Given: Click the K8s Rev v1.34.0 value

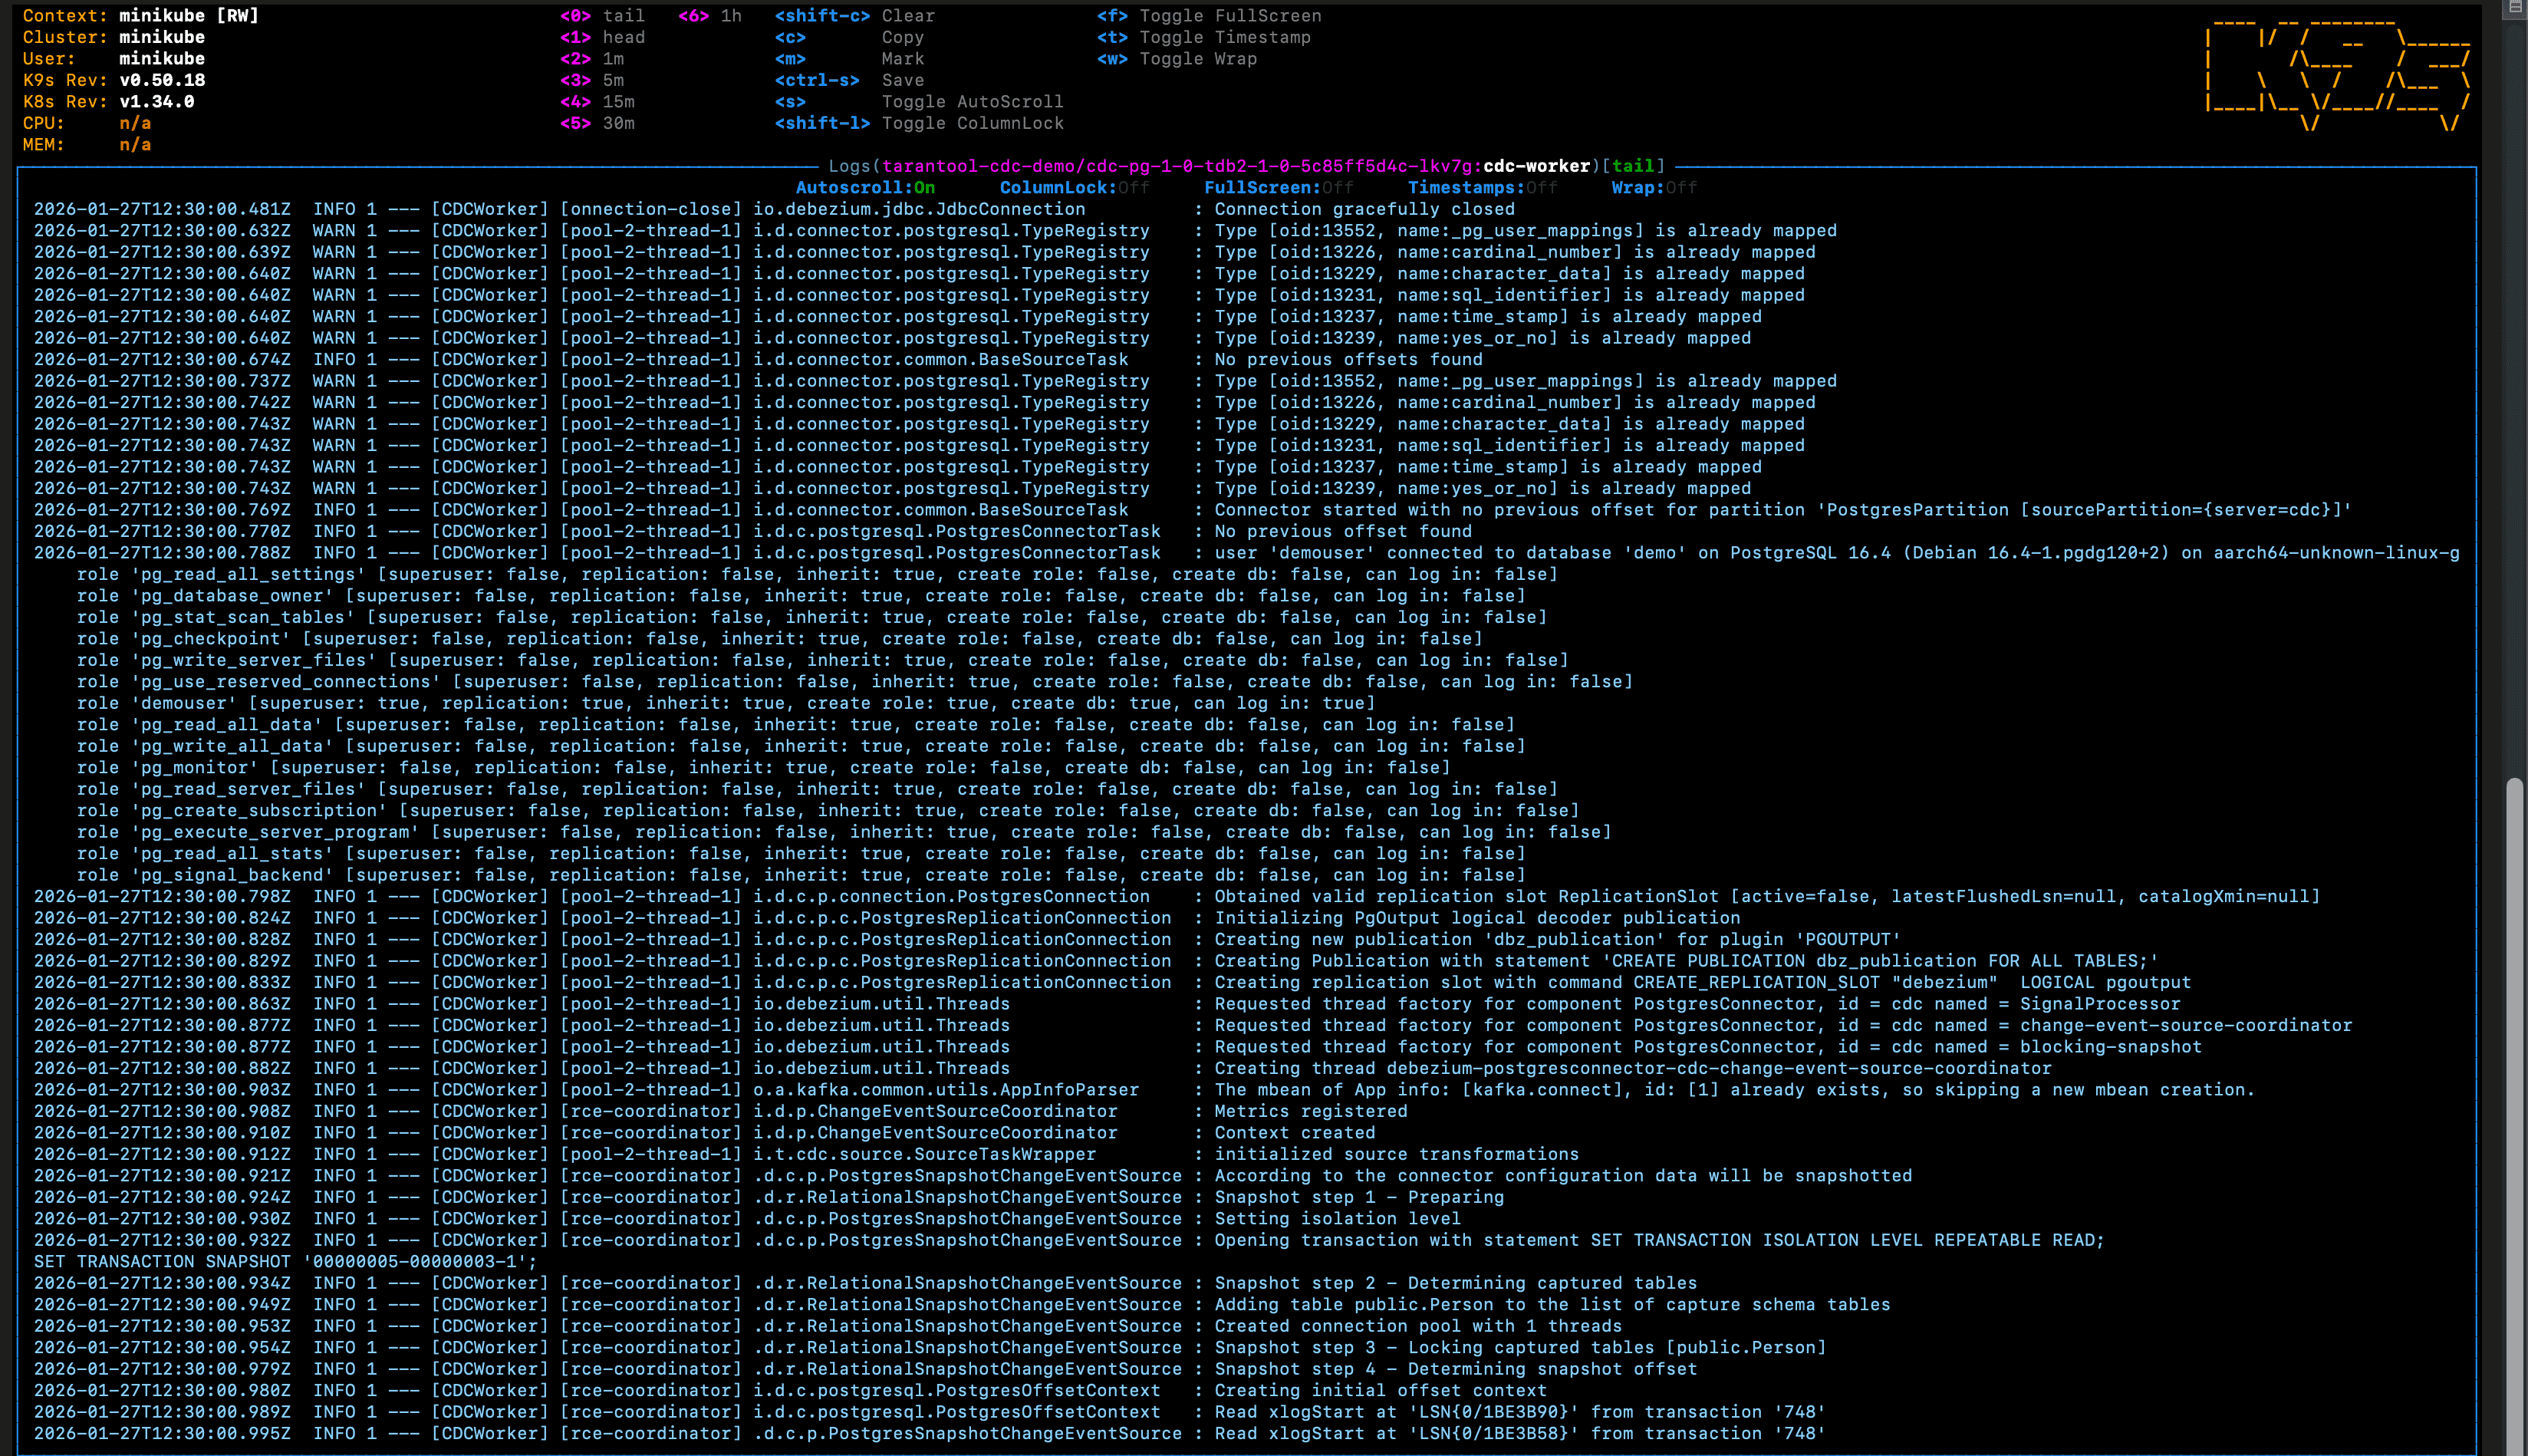Looking at the screenshot, I should click(157, 102).
